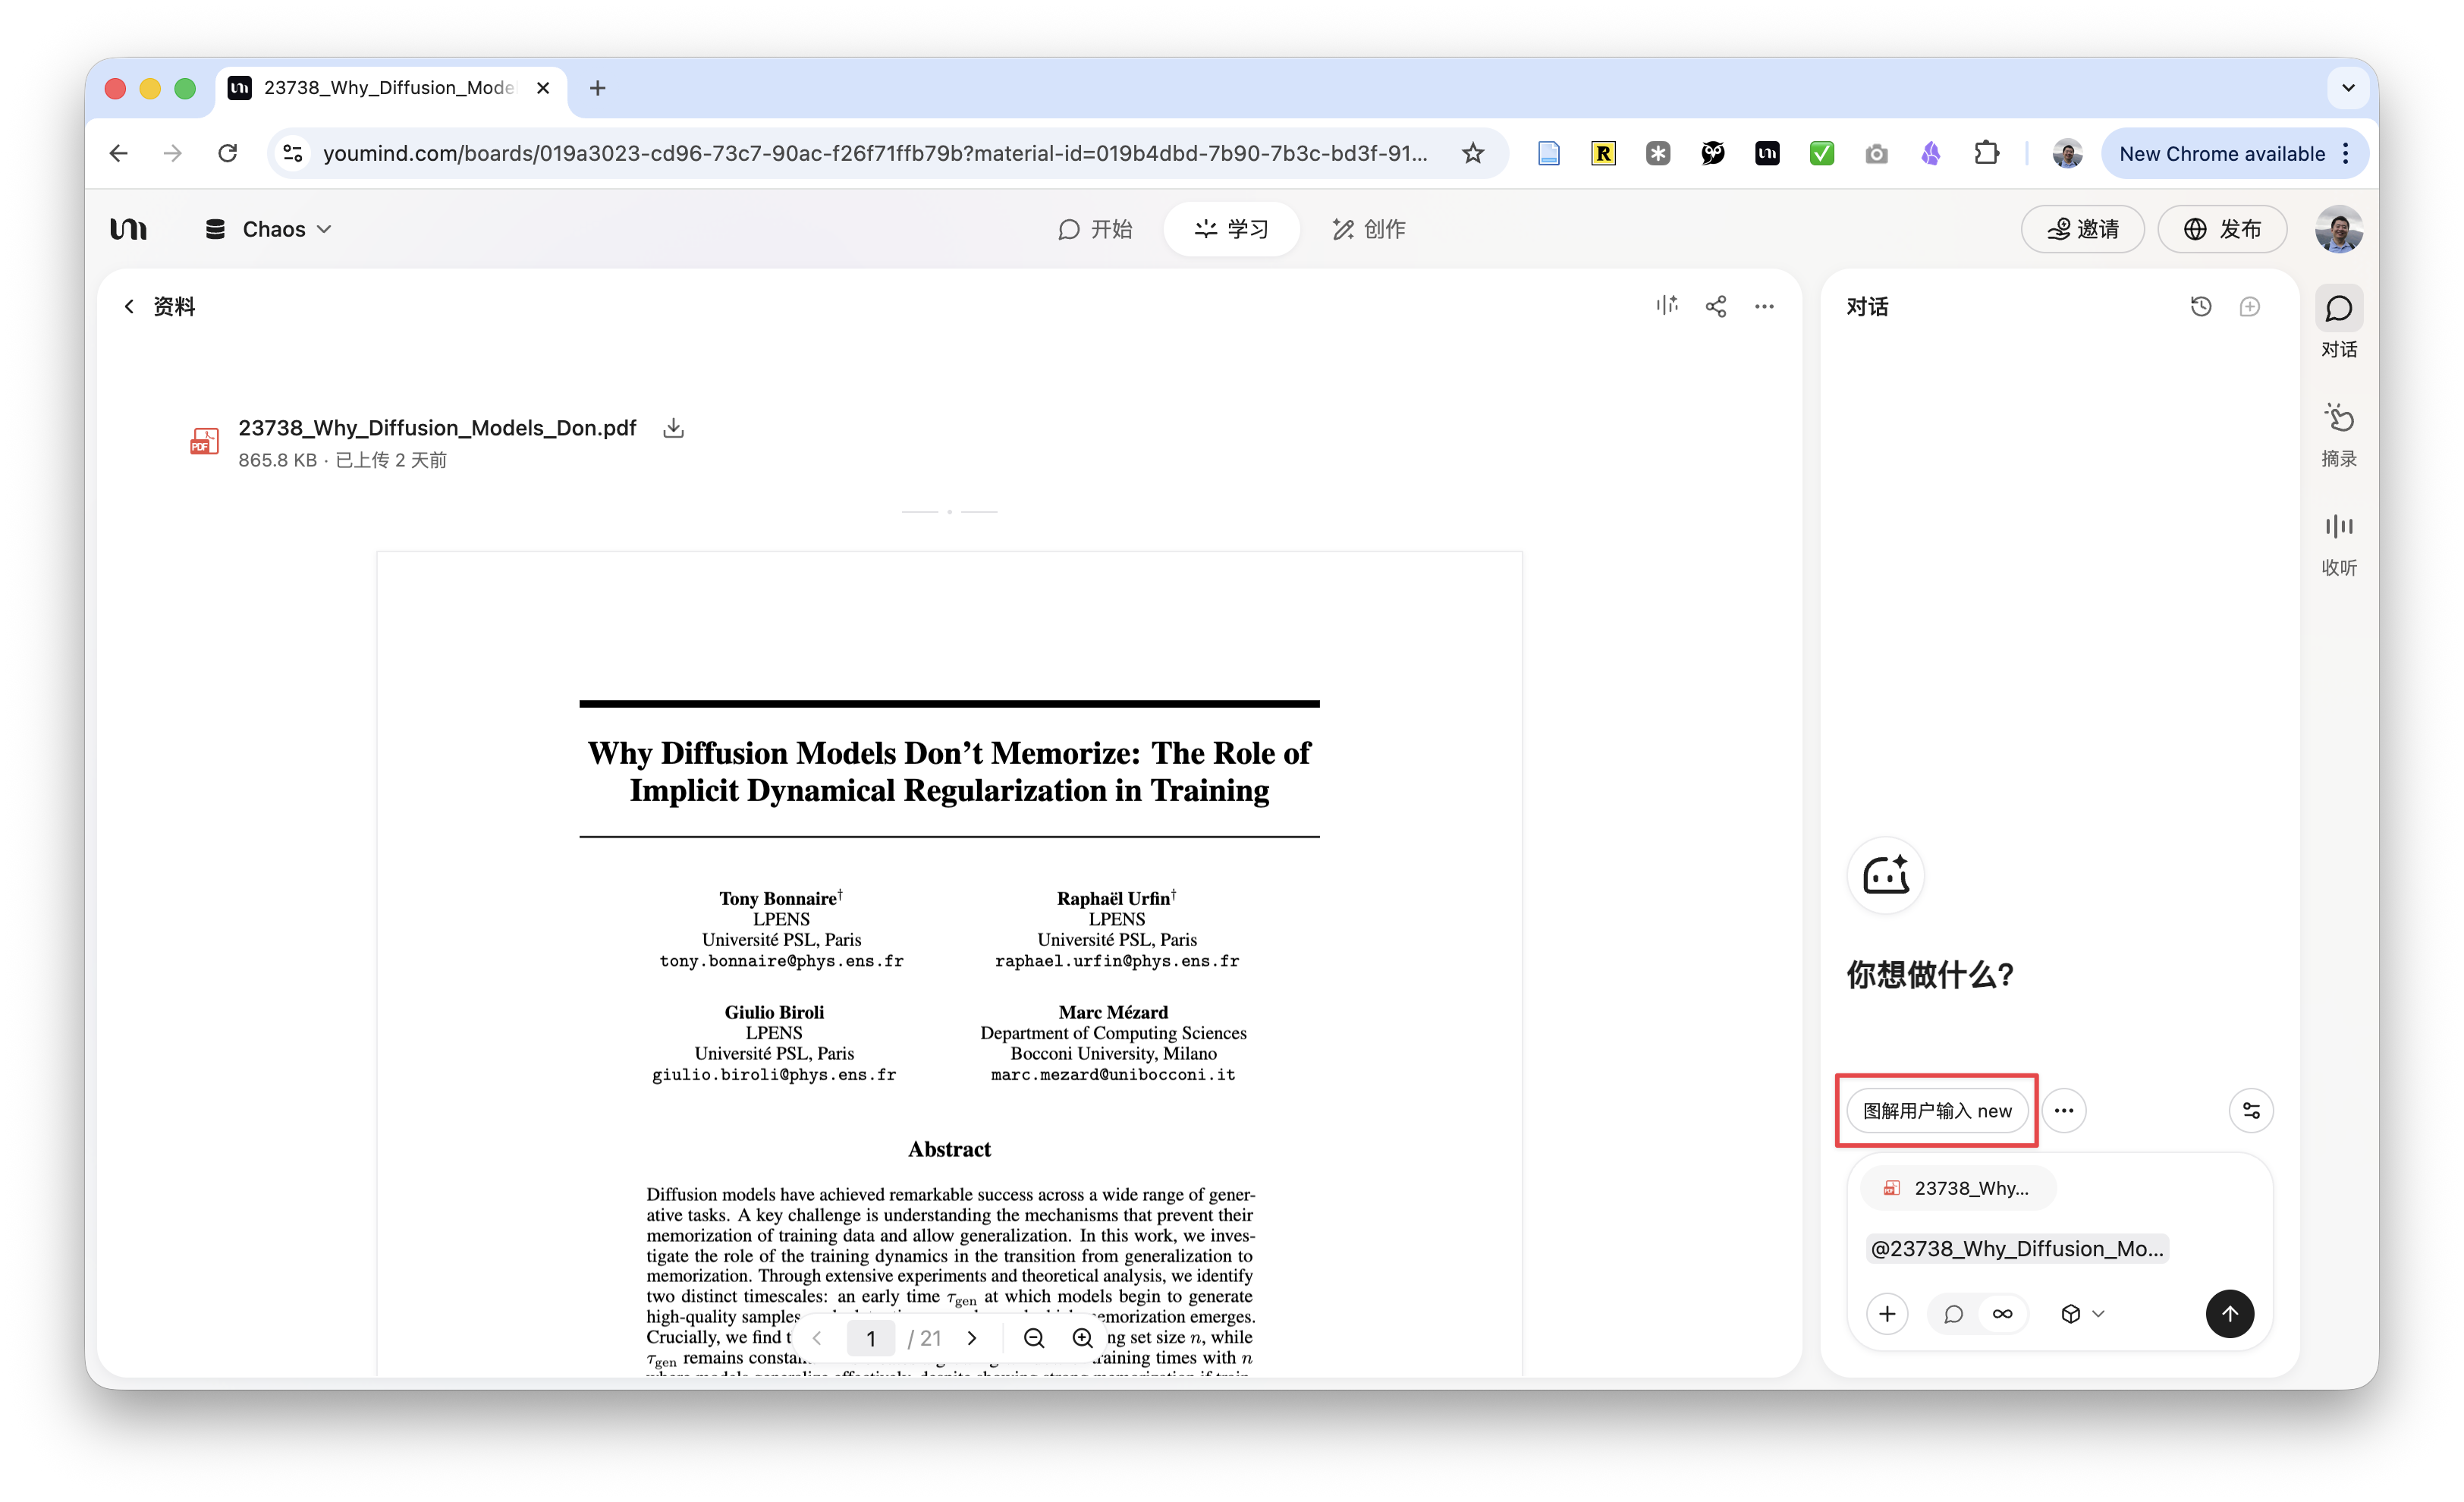Open chat settings sliders icon
Image resolution: width=2464 pixels, height=1502 pixels.
coord(2251,1110)
